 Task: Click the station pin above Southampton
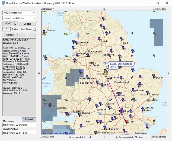[104, 127]
